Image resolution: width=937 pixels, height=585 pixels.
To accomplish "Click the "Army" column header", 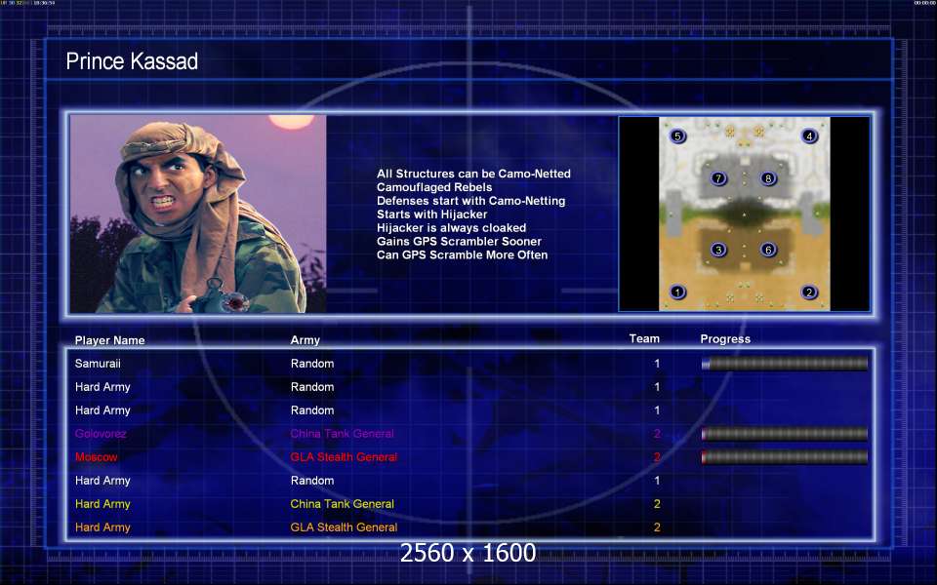I will coord(305,340).
